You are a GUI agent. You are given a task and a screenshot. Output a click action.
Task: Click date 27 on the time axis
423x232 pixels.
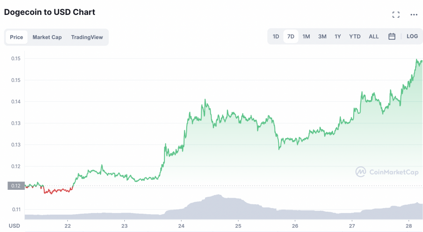coord(352,226)
